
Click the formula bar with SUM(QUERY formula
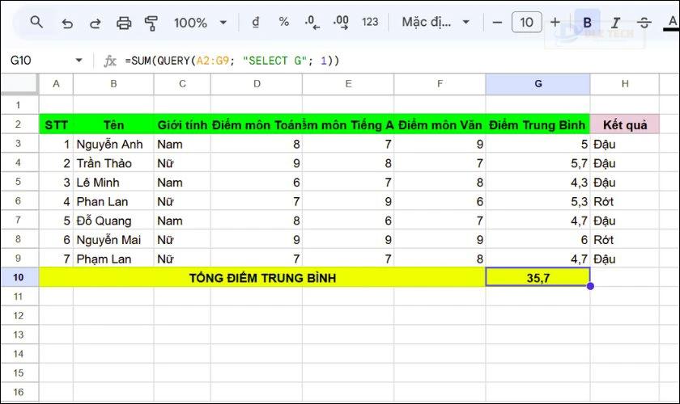399,61
